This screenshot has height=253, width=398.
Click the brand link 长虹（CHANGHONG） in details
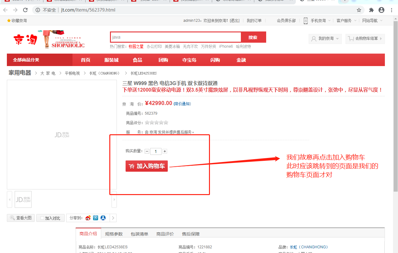pyautogui.click(x=309, y=247)
